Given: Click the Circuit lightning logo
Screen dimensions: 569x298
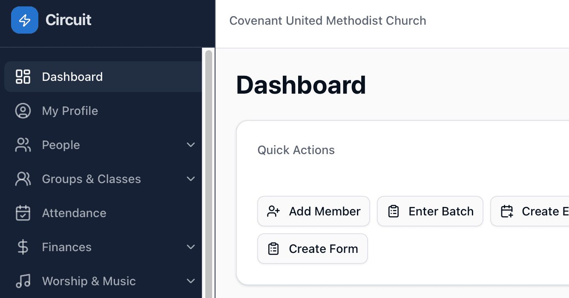Looking at the screenshot, I should click(x=24, y=20).
